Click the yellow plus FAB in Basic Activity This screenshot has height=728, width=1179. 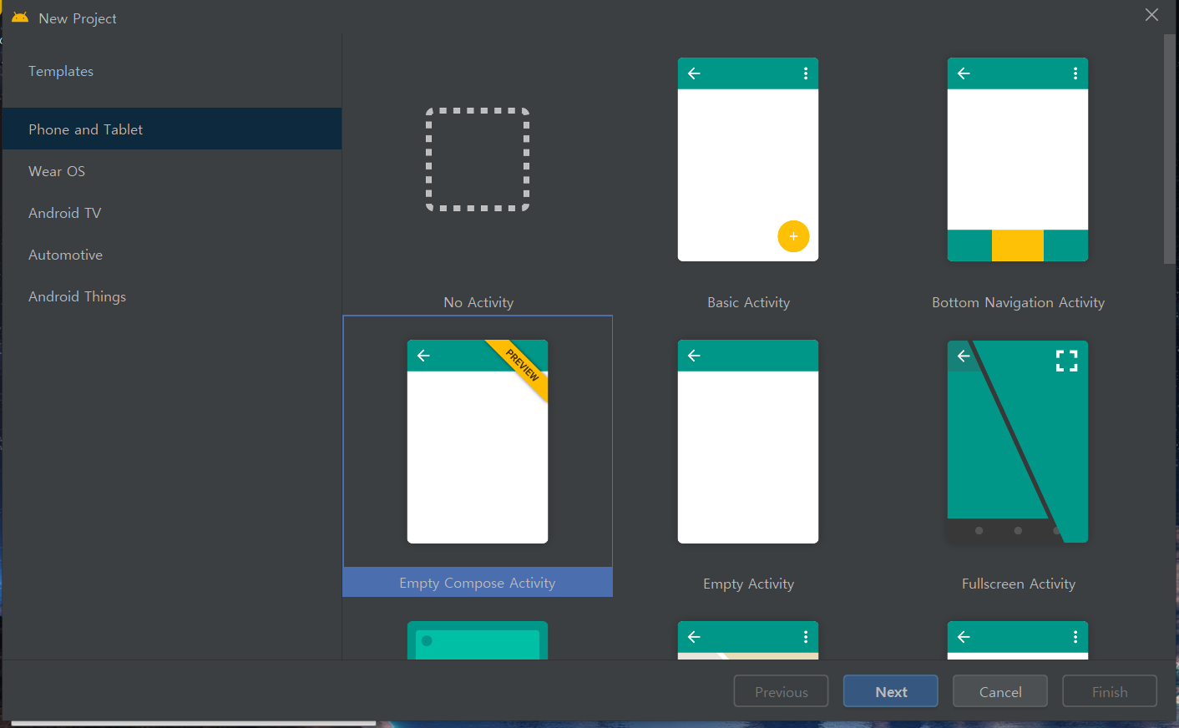tap(793, 236)
